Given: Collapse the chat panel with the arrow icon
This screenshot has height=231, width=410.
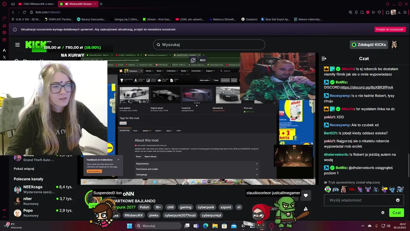Looking at the screenshot, I should 324,58.
